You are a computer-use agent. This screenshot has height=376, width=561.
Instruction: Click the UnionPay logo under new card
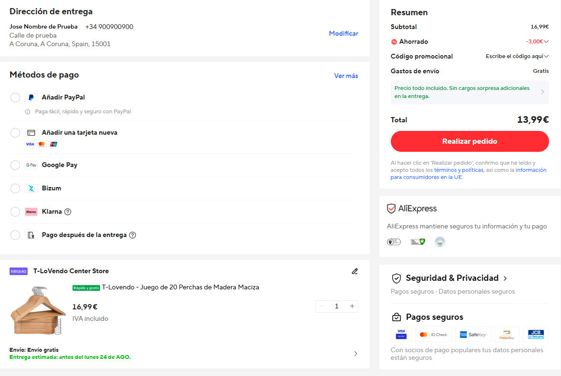(54, 144)
